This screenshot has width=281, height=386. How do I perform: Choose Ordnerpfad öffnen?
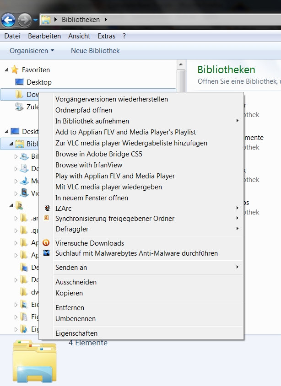coord(141,110)
